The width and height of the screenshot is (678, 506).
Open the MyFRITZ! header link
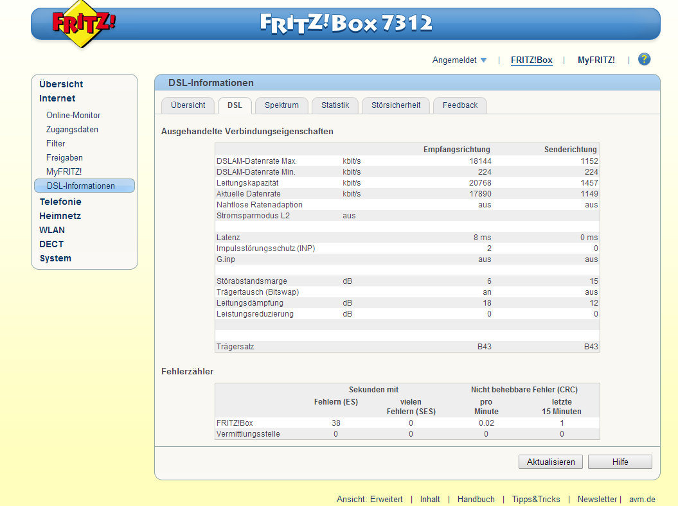click(x=596, y=60)
